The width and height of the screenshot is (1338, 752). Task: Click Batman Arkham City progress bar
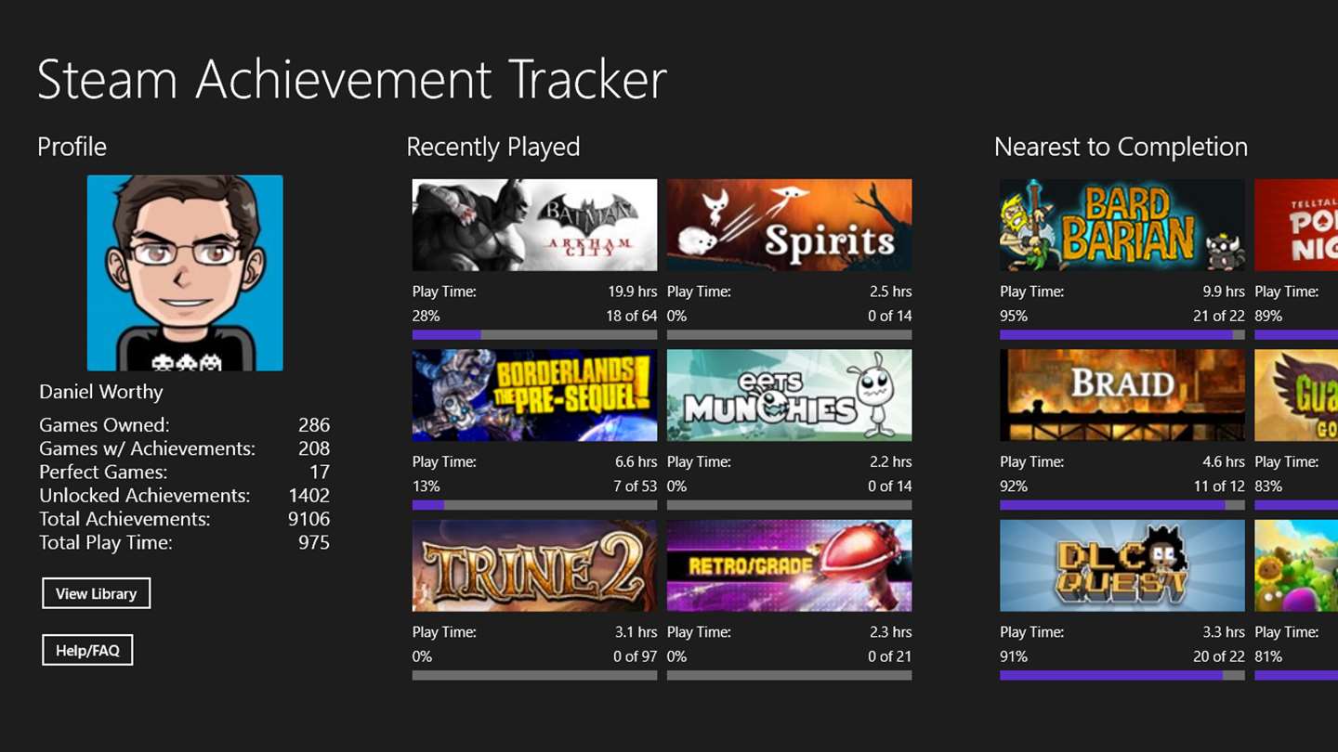(534, 334)
